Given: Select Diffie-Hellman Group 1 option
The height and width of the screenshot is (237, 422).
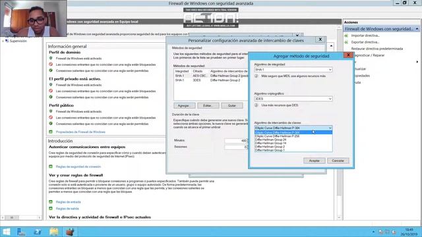Looking at the screenshot, I should (x=293, y=150).
